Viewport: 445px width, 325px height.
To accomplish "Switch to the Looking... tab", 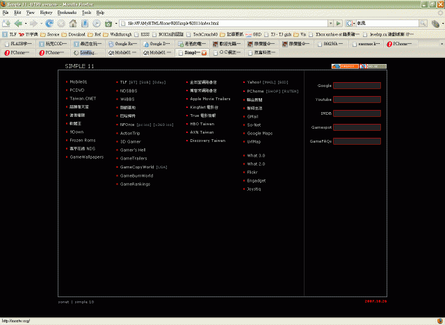I will [88, 53].
